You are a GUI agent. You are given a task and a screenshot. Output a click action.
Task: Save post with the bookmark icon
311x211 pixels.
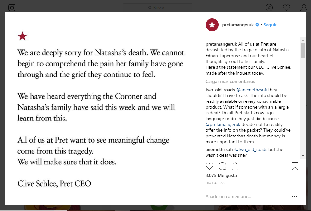[x=295, y=166]
